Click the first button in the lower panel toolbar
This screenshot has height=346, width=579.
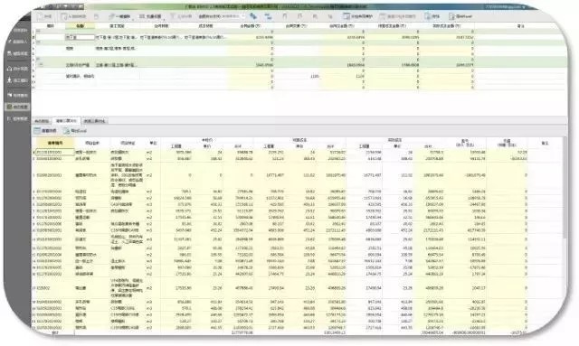coord(45,131)
